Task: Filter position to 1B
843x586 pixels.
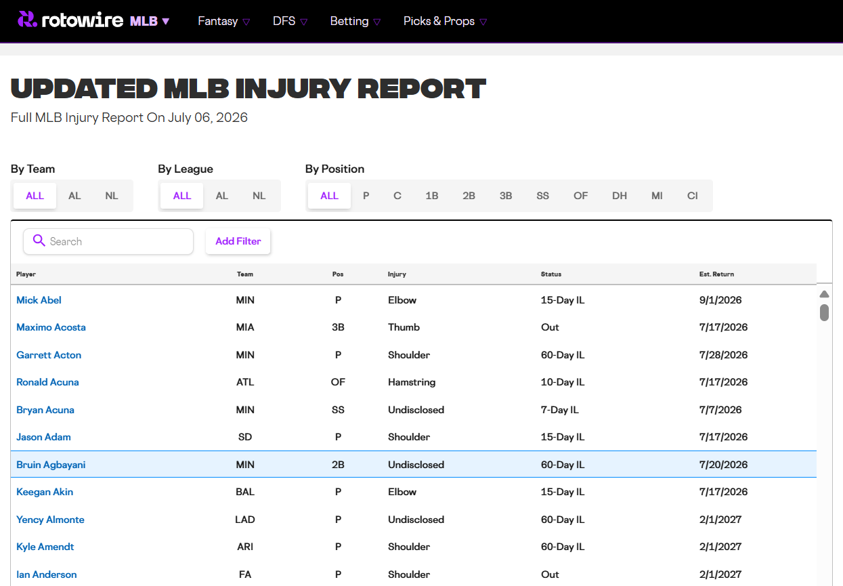Action: coord(432,196)
